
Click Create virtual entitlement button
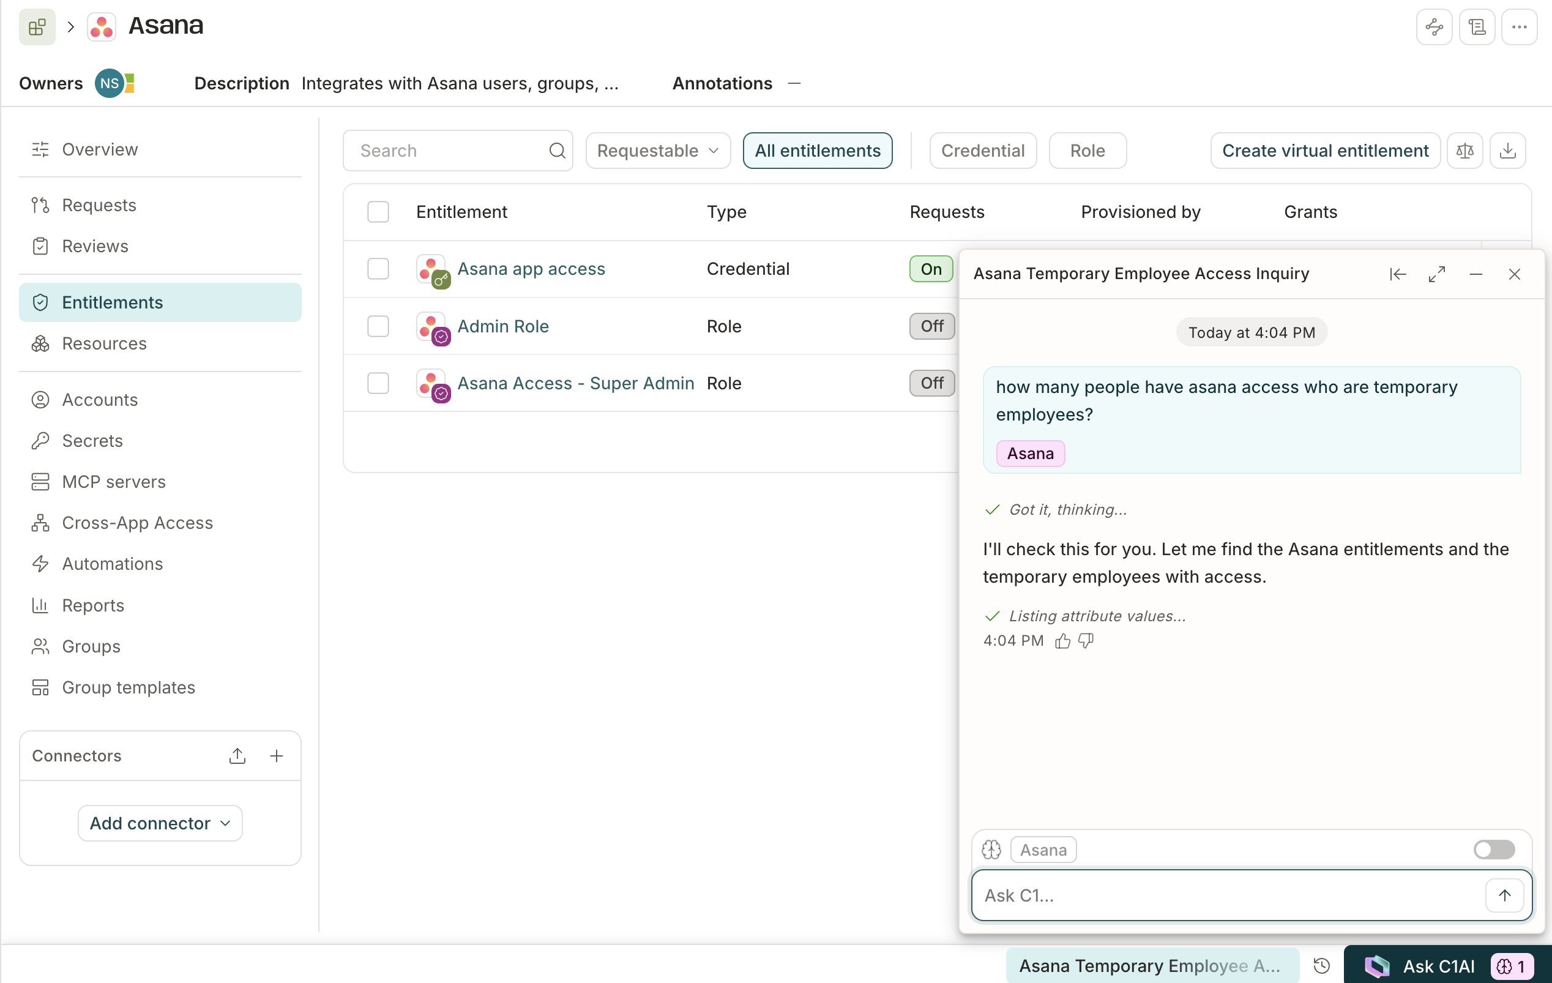click(1324, 151)
